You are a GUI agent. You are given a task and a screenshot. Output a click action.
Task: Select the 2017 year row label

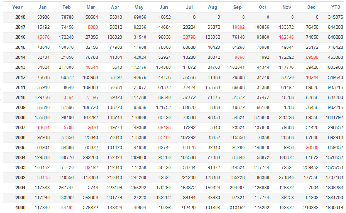point(20,27)
